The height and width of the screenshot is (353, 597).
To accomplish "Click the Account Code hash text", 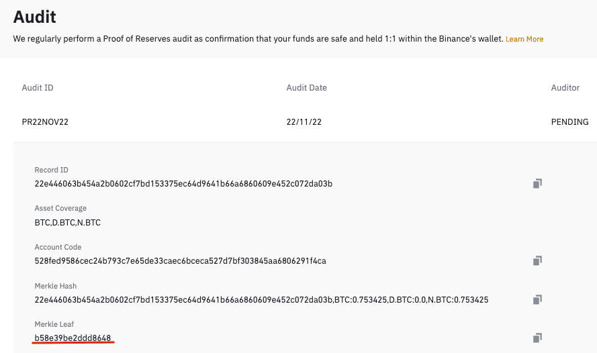I will pos(180,260).
